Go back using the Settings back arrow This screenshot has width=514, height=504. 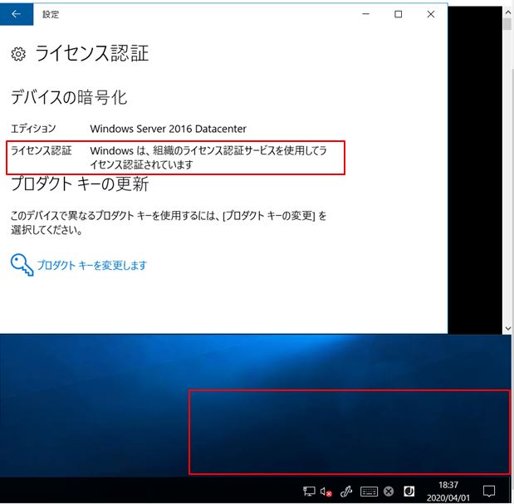[x=17, y=14]
